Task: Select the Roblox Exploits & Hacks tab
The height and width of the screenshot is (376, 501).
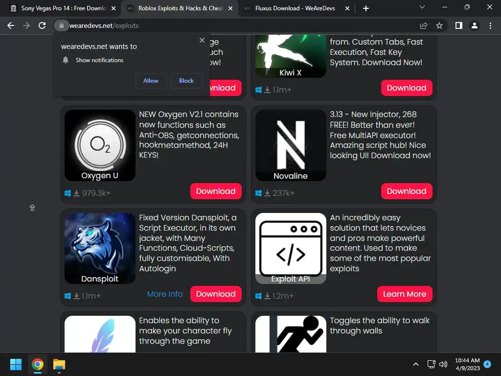Action: tap(180, 8)
